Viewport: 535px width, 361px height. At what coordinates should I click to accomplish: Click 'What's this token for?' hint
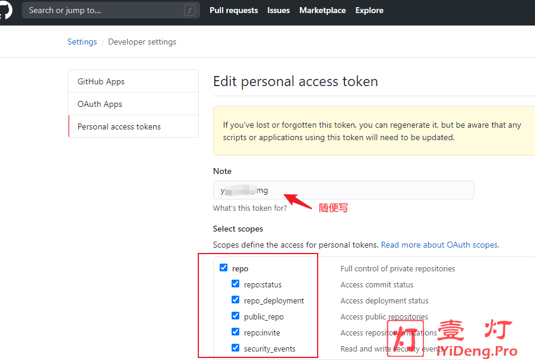tap(250, 208)
